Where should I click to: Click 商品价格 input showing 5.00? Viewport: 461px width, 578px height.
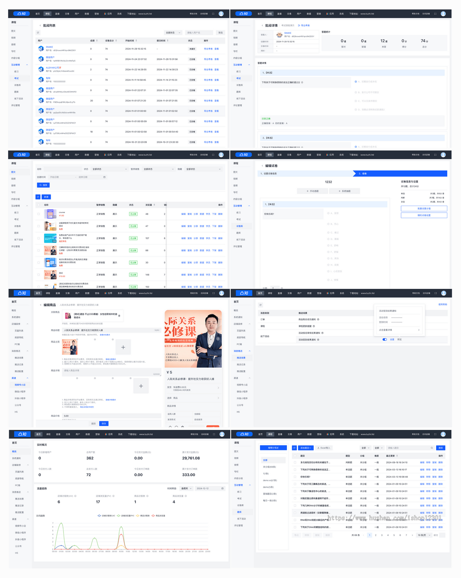(x=111, y=416)
